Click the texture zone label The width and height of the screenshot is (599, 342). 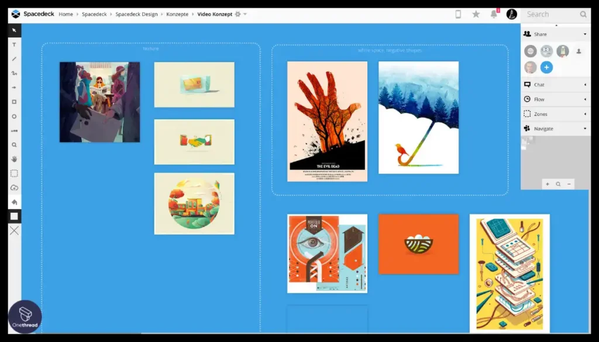[150, 49]
